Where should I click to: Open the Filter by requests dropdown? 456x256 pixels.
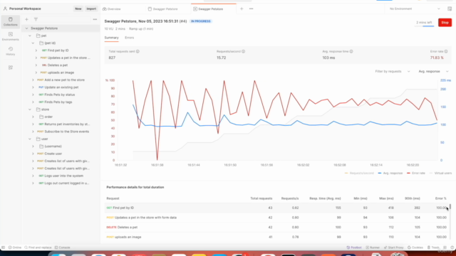click(x=393, y=71)
